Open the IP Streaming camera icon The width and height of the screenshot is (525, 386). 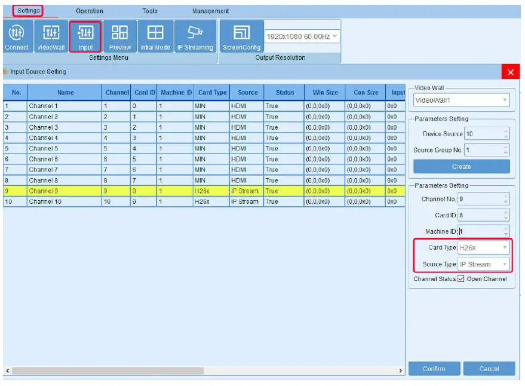click(x=195, y=36)
